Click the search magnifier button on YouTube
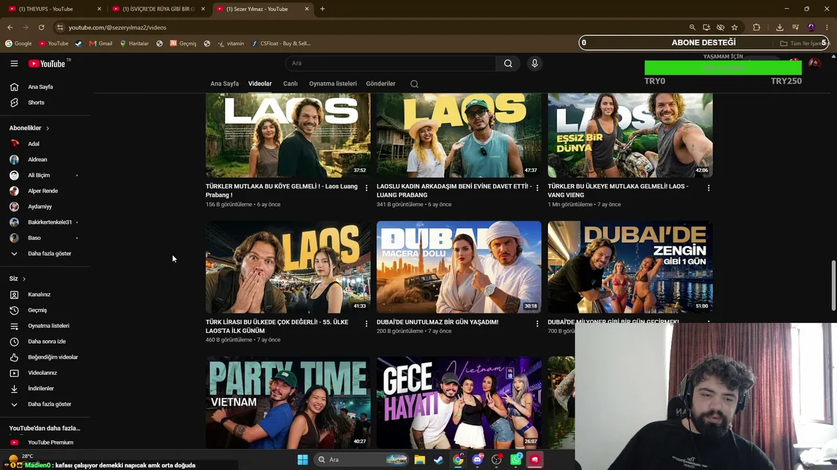The height and width of the screenshot is (470, 837). [x=508, y=63]
